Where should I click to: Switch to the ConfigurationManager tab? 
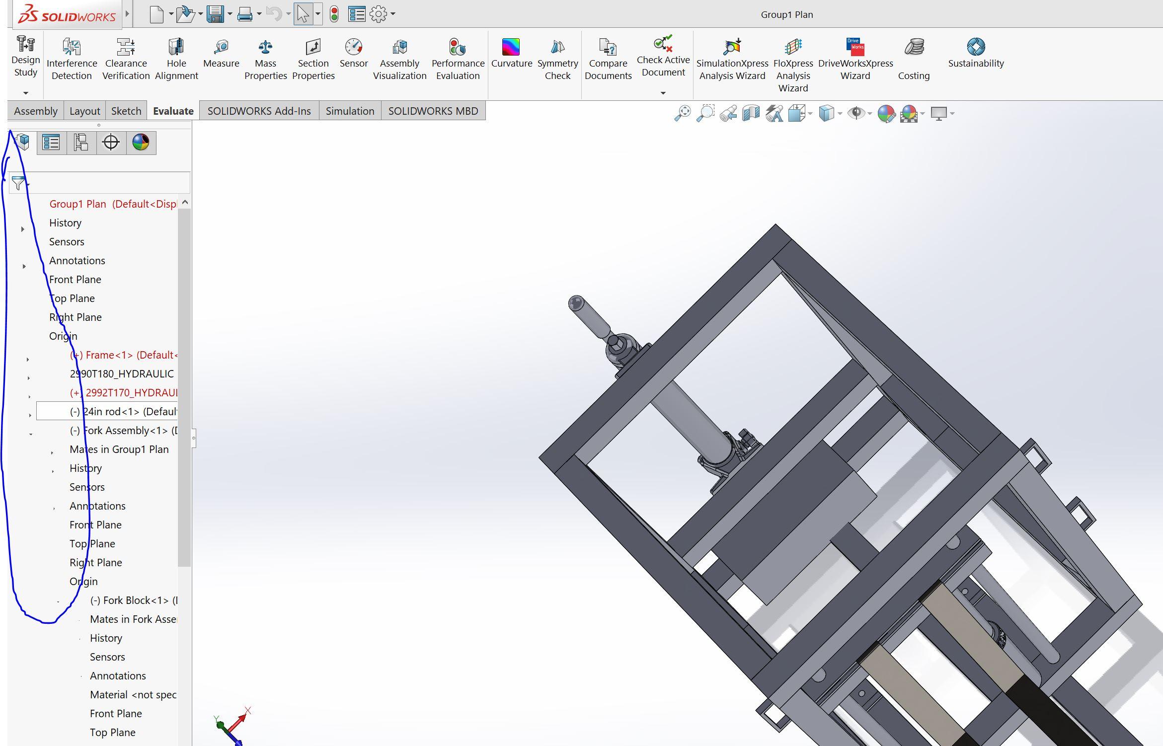[81, 143]
